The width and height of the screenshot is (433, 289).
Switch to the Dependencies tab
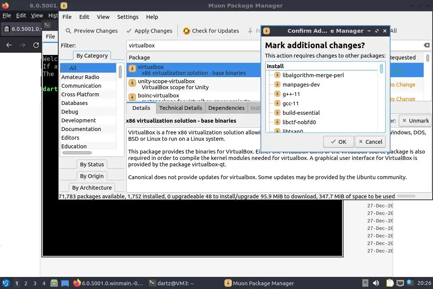[x=226, y=108]
